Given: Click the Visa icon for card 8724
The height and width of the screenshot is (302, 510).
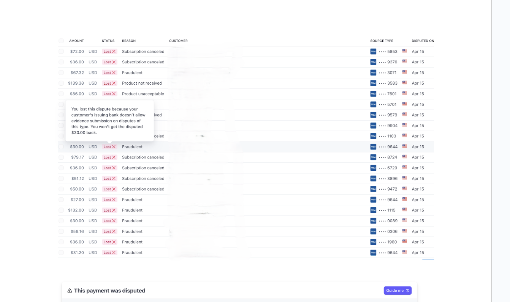Looking at the screenshot, I should point(373,157).
